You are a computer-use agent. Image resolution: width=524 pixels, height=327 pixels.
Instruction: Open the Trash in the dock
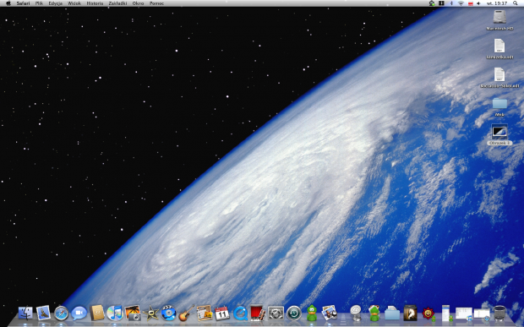500,313
